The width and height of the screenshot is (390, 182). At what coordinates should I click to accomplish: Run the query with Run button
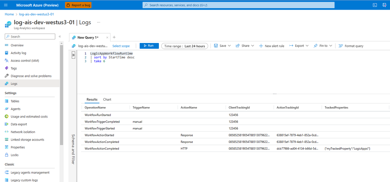pos(149,46)
